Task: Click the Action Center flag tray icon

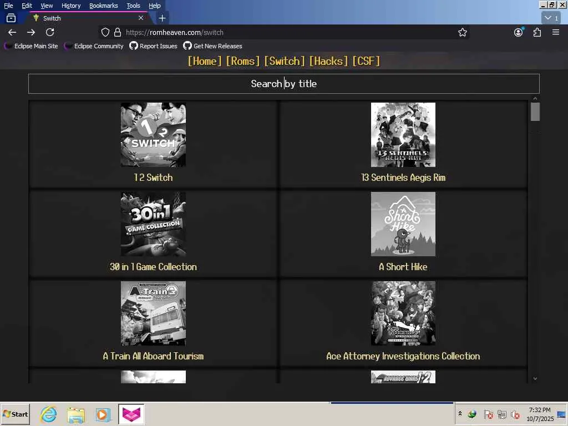Action: click(x=488, y=414)
